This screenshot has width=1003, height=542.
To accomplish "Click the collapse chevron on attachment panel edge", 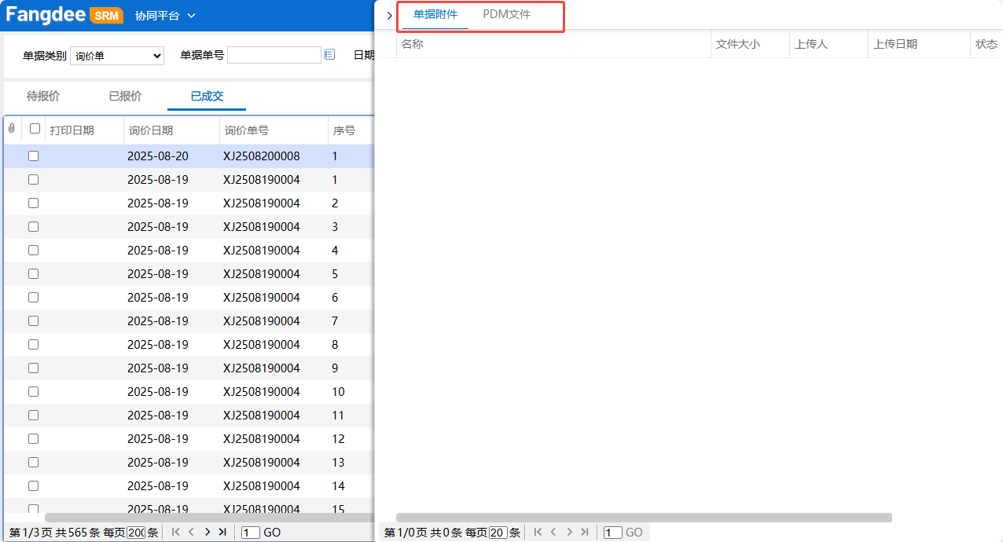I will click(x=389, y=15).
